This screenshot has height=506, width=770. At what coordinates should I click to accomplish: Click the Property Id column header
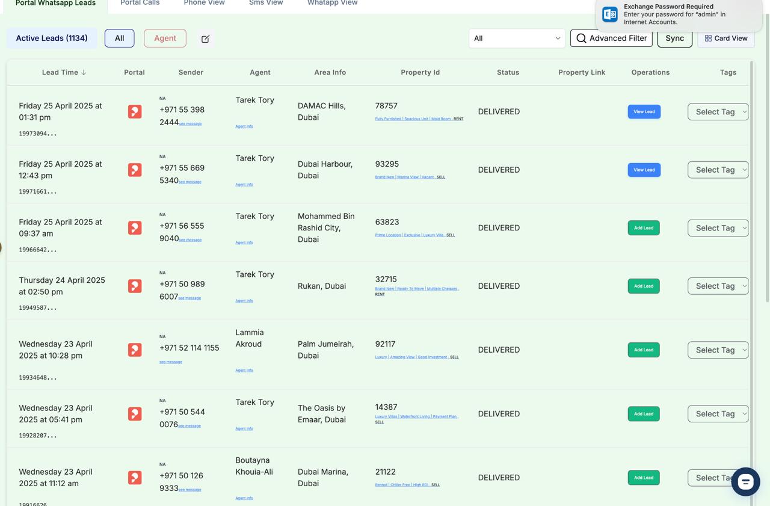pos(420,72)
